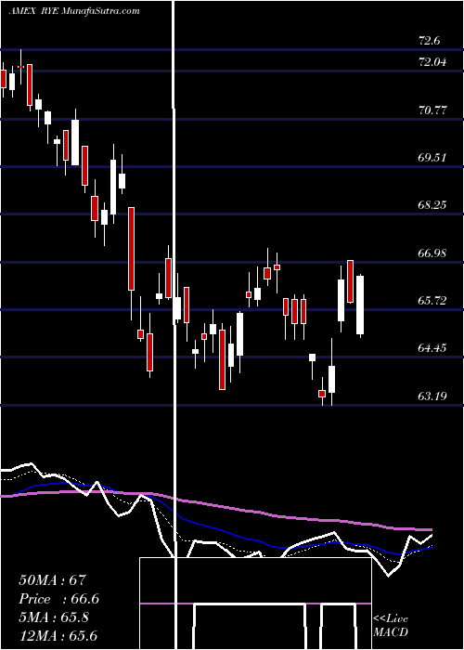Select the 65.72 price level label

[432, 301]
